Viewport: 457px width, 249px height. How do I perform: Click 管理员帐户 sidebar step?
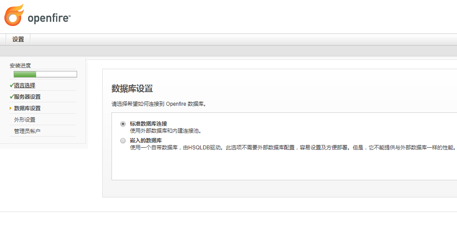(x=27, y=131)
